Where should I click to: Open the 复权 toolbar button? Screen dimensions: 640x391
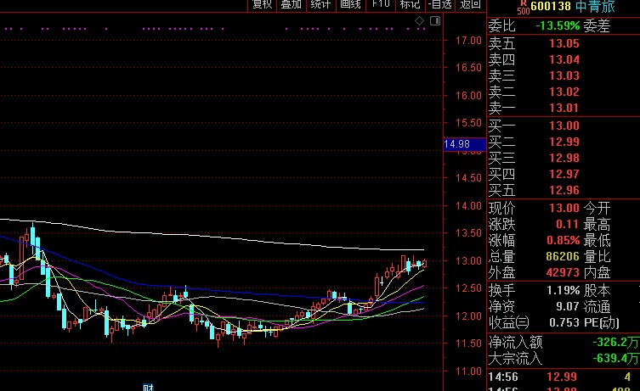coord(263,4)
